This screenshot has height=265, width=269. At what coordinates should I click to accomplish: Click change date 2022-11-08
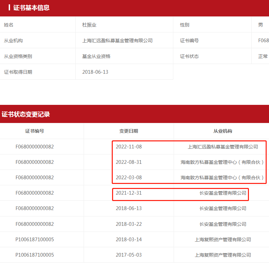129,147
